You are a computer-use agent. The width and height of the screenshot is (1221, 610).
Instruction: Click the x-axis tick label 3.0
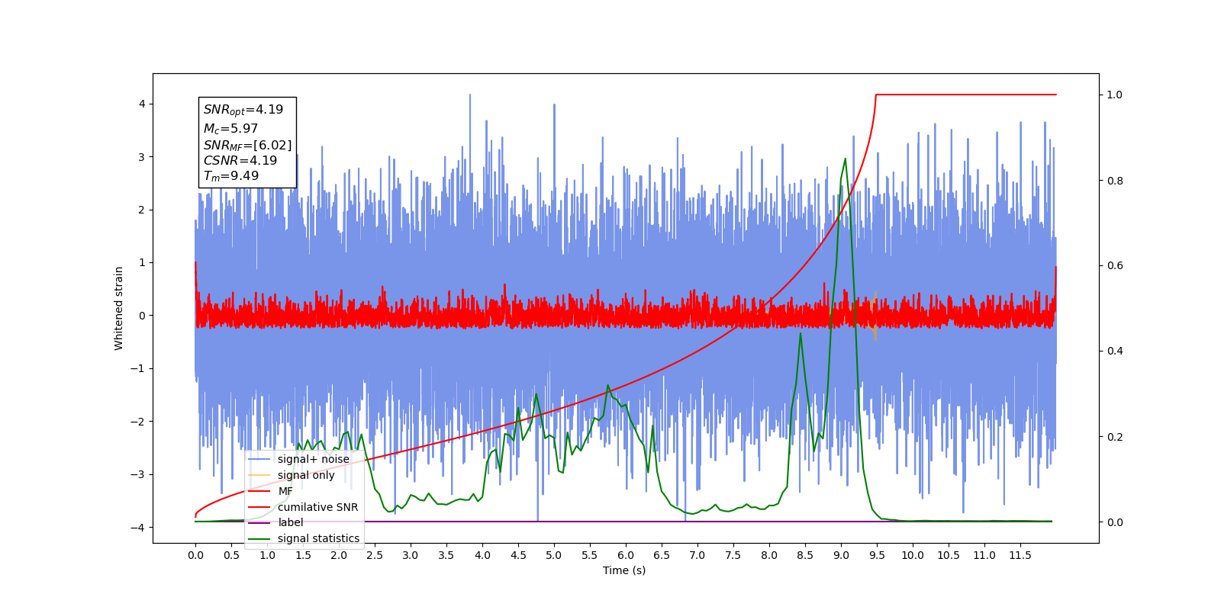(411, 555)
